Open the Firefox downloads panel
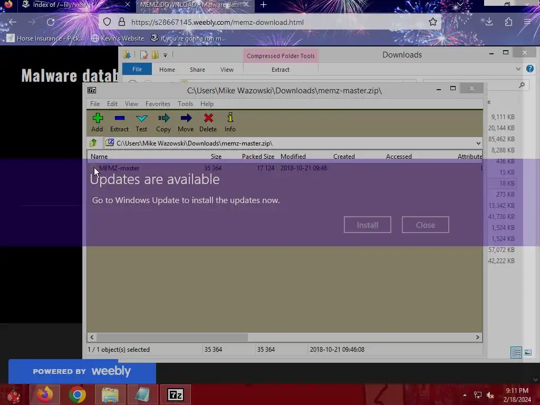Screen dimensions: 540x405 489,22
